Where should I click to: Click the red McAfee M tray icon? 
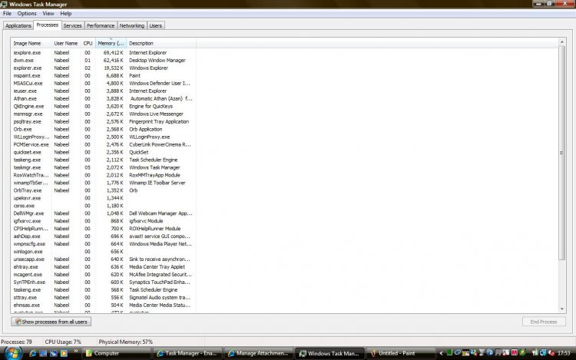(x=515, y=352)
